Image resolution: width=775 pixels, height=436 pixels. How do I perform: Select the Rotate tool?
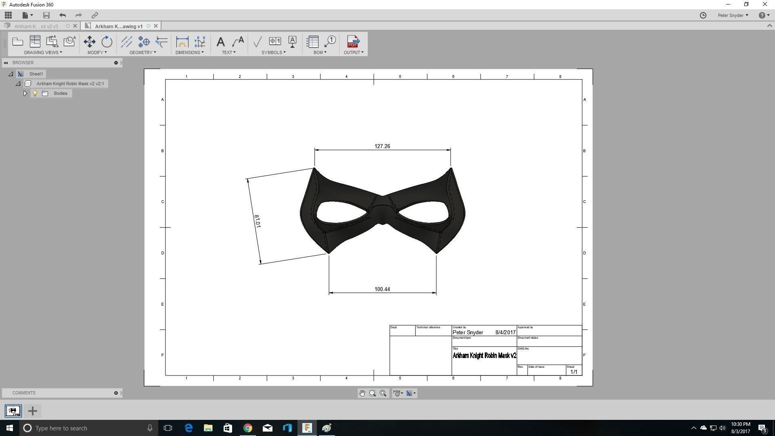point(107,42)
